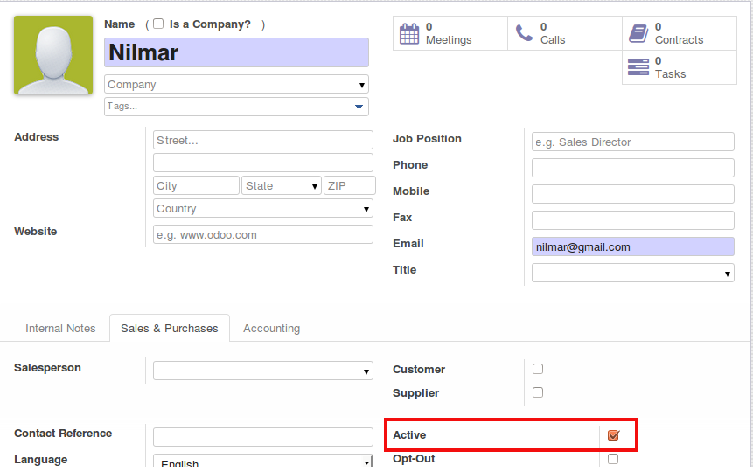This screenshot has width=753, height=472.
Task: Click the Job Position field
Action: tap(633, 142)
